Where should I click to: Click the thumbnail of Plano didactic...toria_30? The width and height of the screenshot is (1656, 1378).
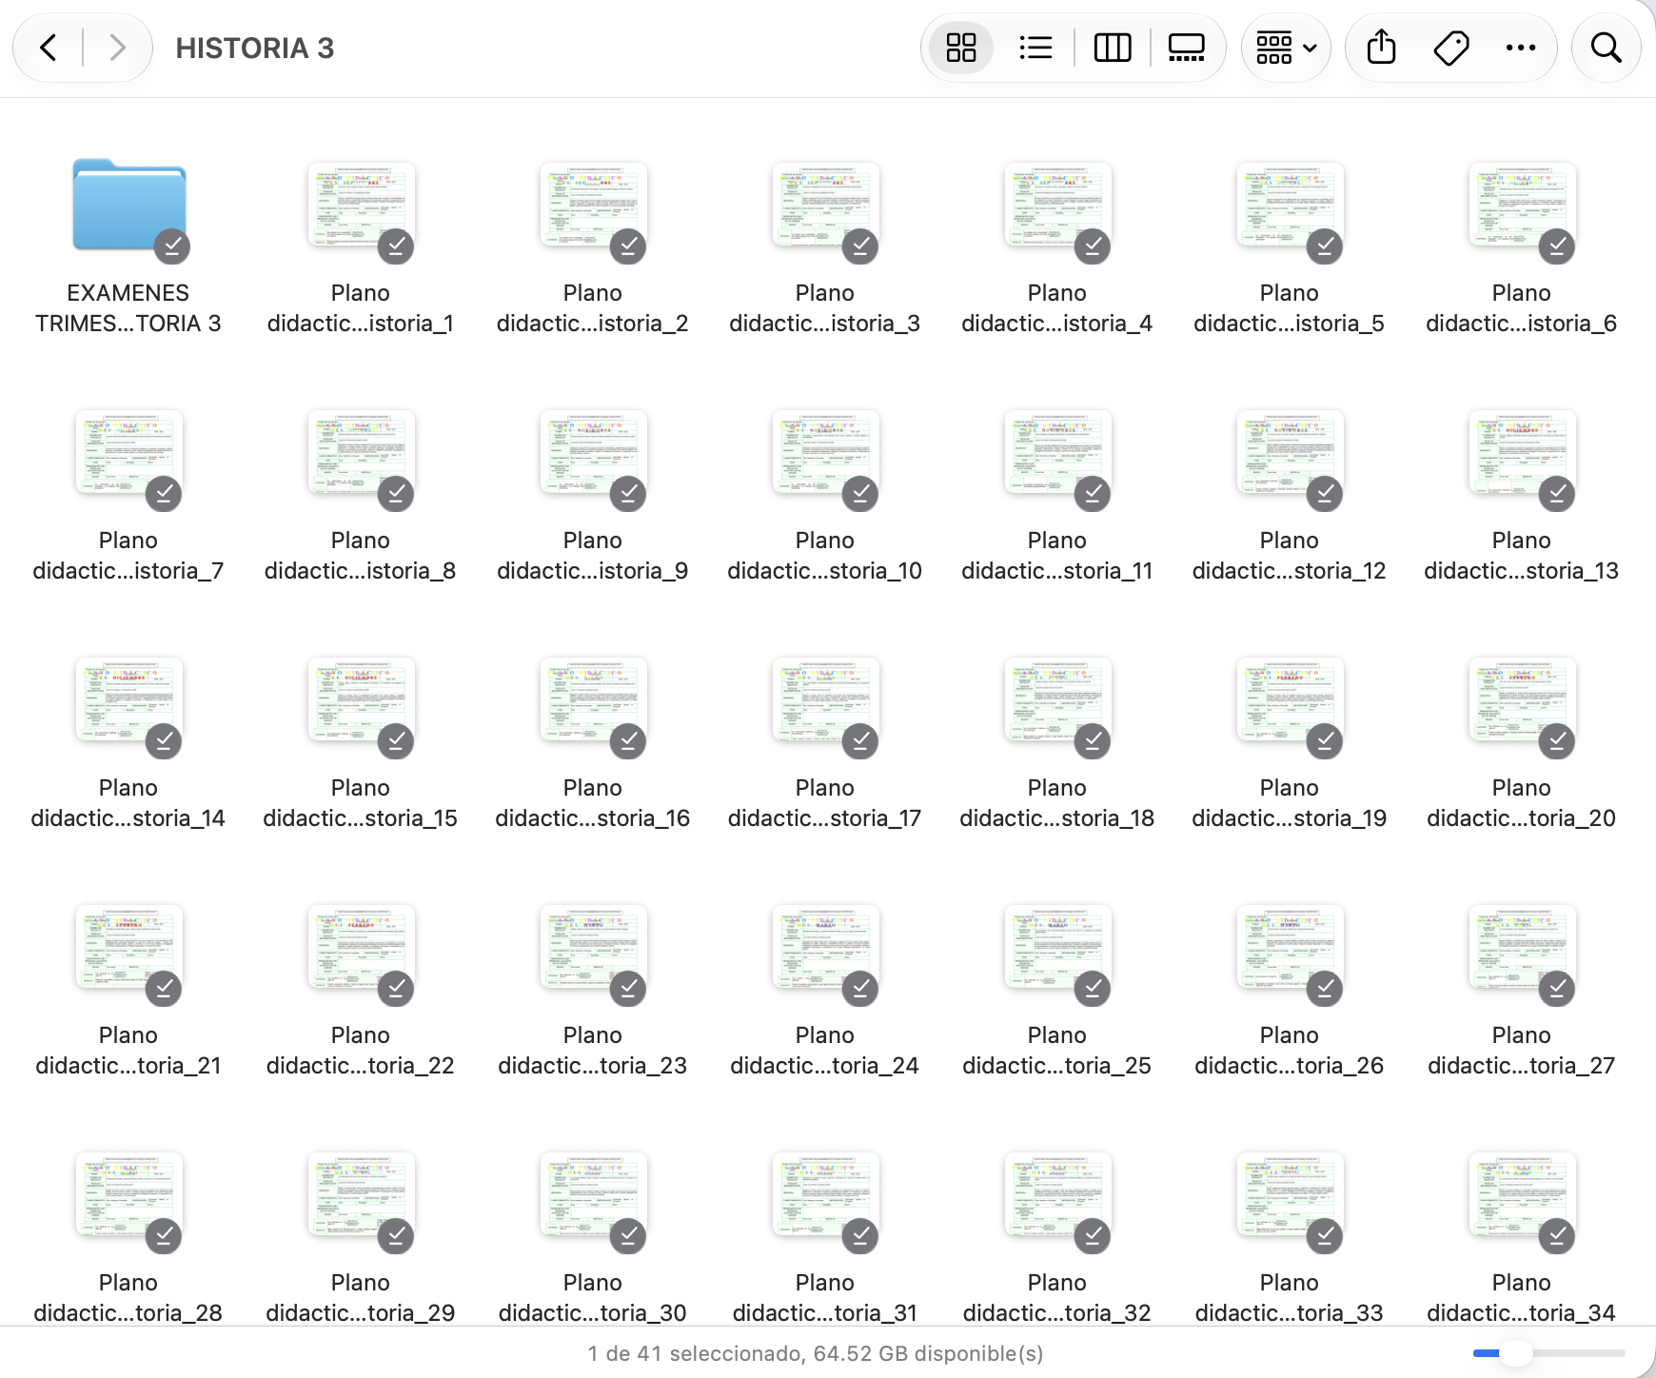(x=593, y=1195)
